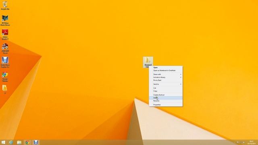Choose Open as Notebook in OneNote
258x145 pixels.
click(x=166, y=70)
